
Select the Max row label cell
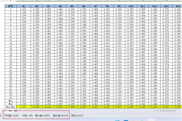pyautogui.click(x=11, y=101)
